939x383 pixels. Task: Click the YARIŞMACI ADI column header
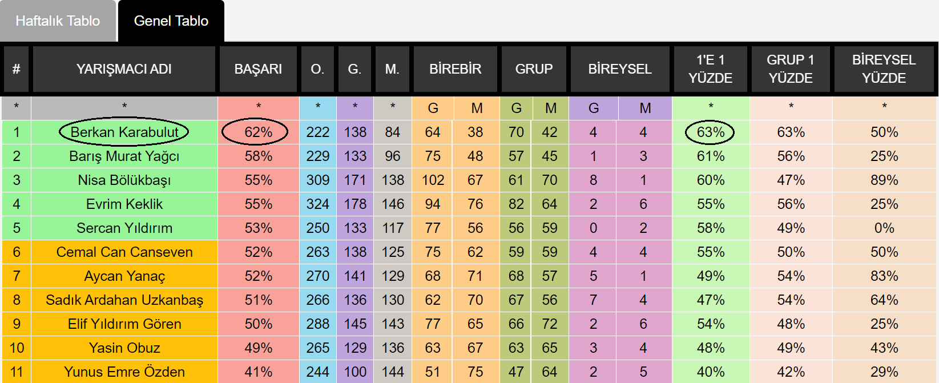point(124,69)
